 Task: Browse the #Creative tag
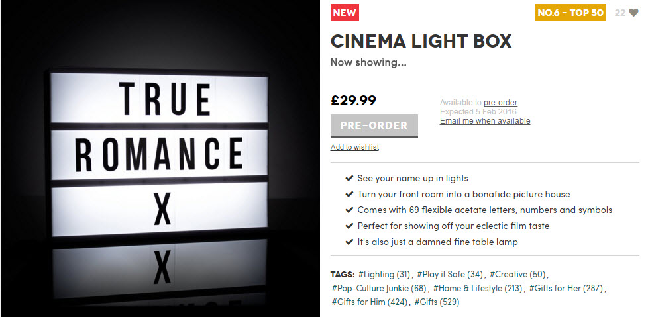point(518,274)
